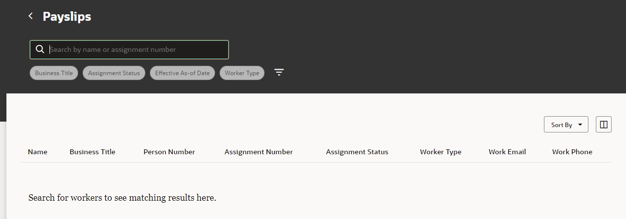Click the Payslips page title
This screenshot has width=626, height=219.
pos(67,16)
